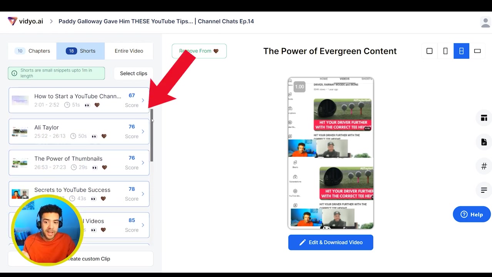The height and width of the screenshot is (277, 492).
Task: Switch to the Chapters tab
Action: coord(32,51)
